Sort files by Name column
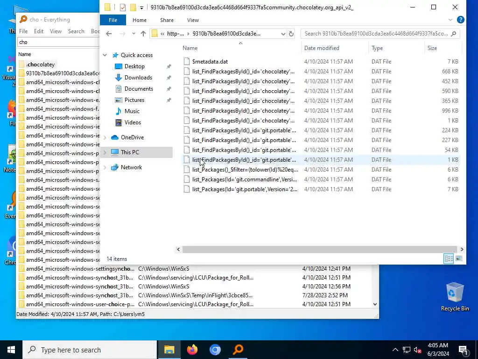This screenshot has height=359, width=478. point(240,48)
